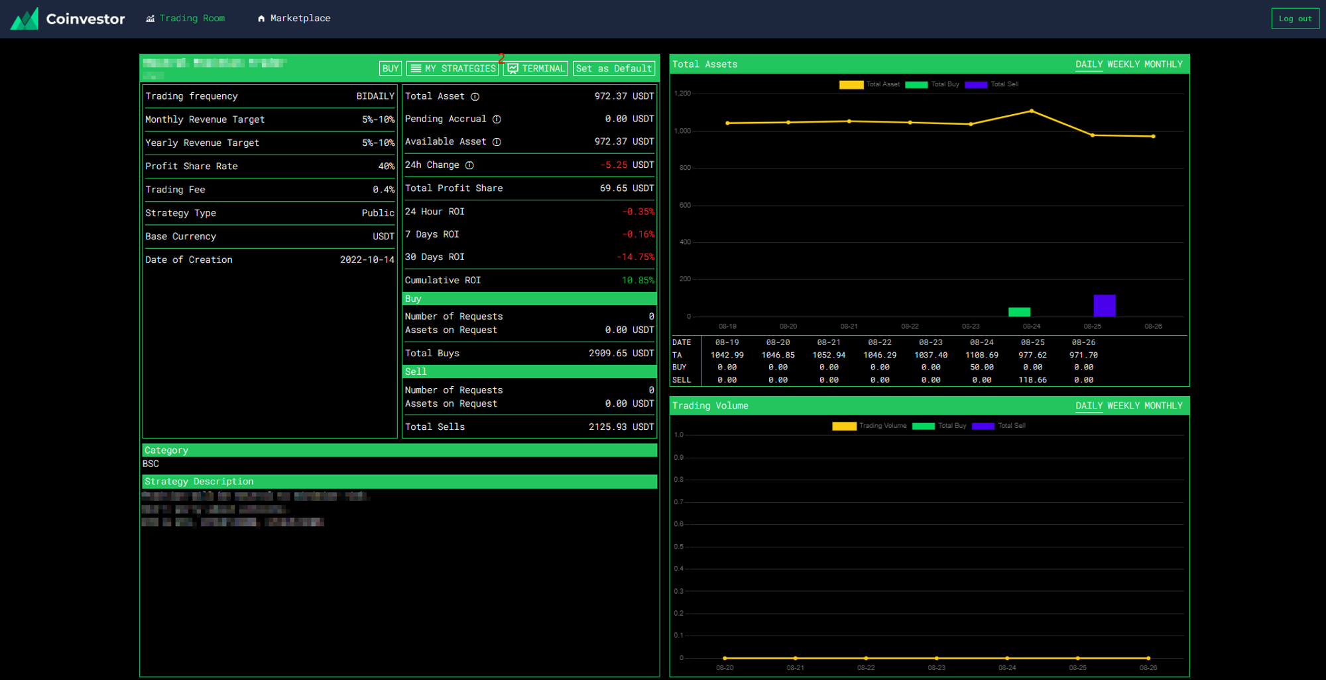The width and height of the screenshot is (1326, 680).
Task: Click Total Buys 2909.65 USDT
Action: click(x=621, y=354)
